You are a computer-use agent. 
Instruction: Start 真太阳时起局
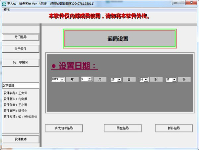coord(64,128)
